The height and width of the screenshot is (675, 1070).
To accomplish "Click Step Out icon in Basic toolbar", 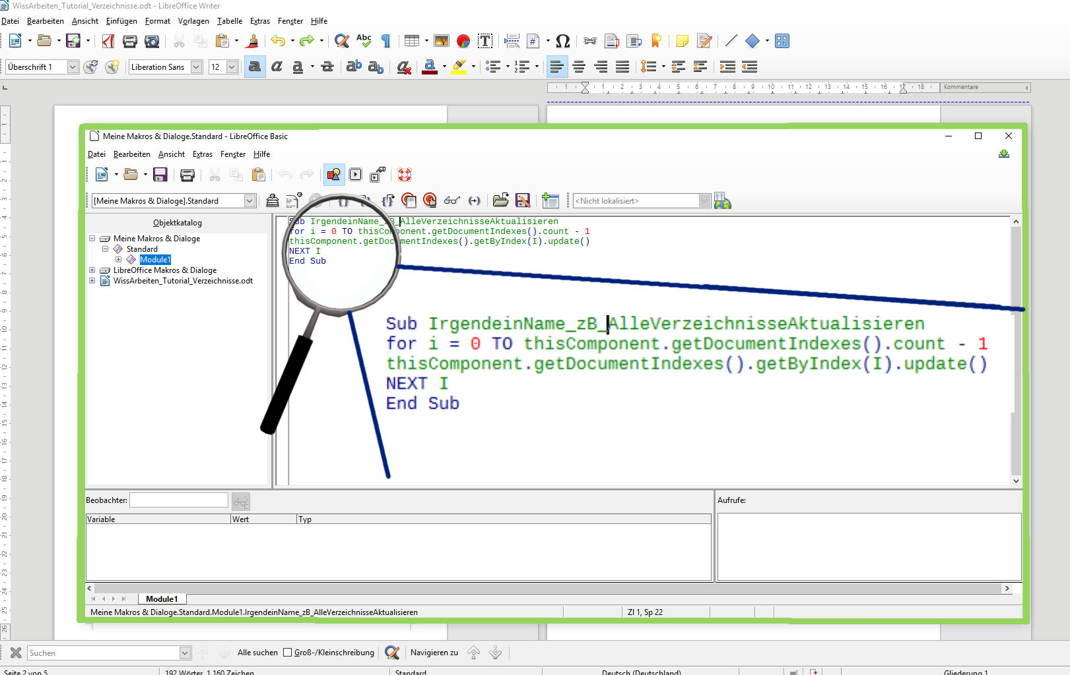I will [x=387, y=200].
